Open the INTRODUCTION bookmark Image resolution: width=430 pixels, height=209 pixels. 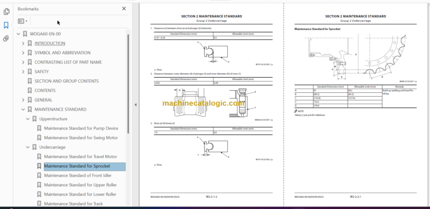50,43
